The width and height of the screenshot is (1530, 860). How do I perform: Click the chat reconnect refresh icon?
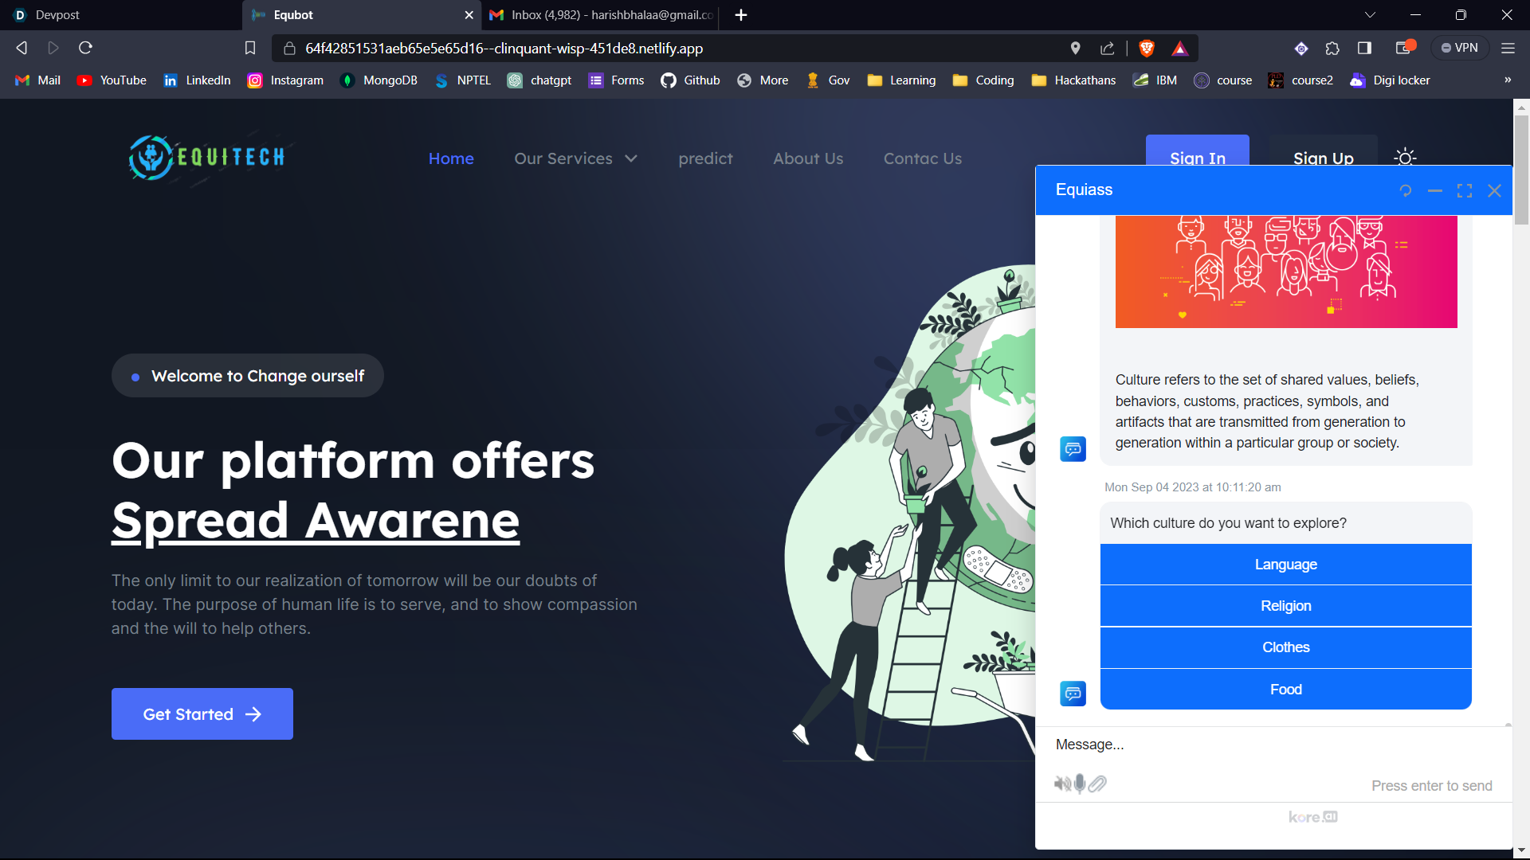[x=1405, y=191]
